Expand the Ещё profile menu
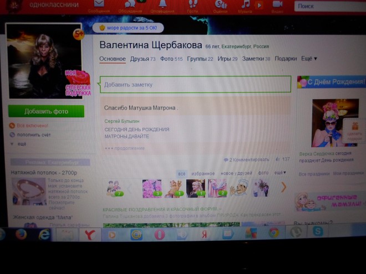This screenshot has height=274, width=366. point(309,59)
